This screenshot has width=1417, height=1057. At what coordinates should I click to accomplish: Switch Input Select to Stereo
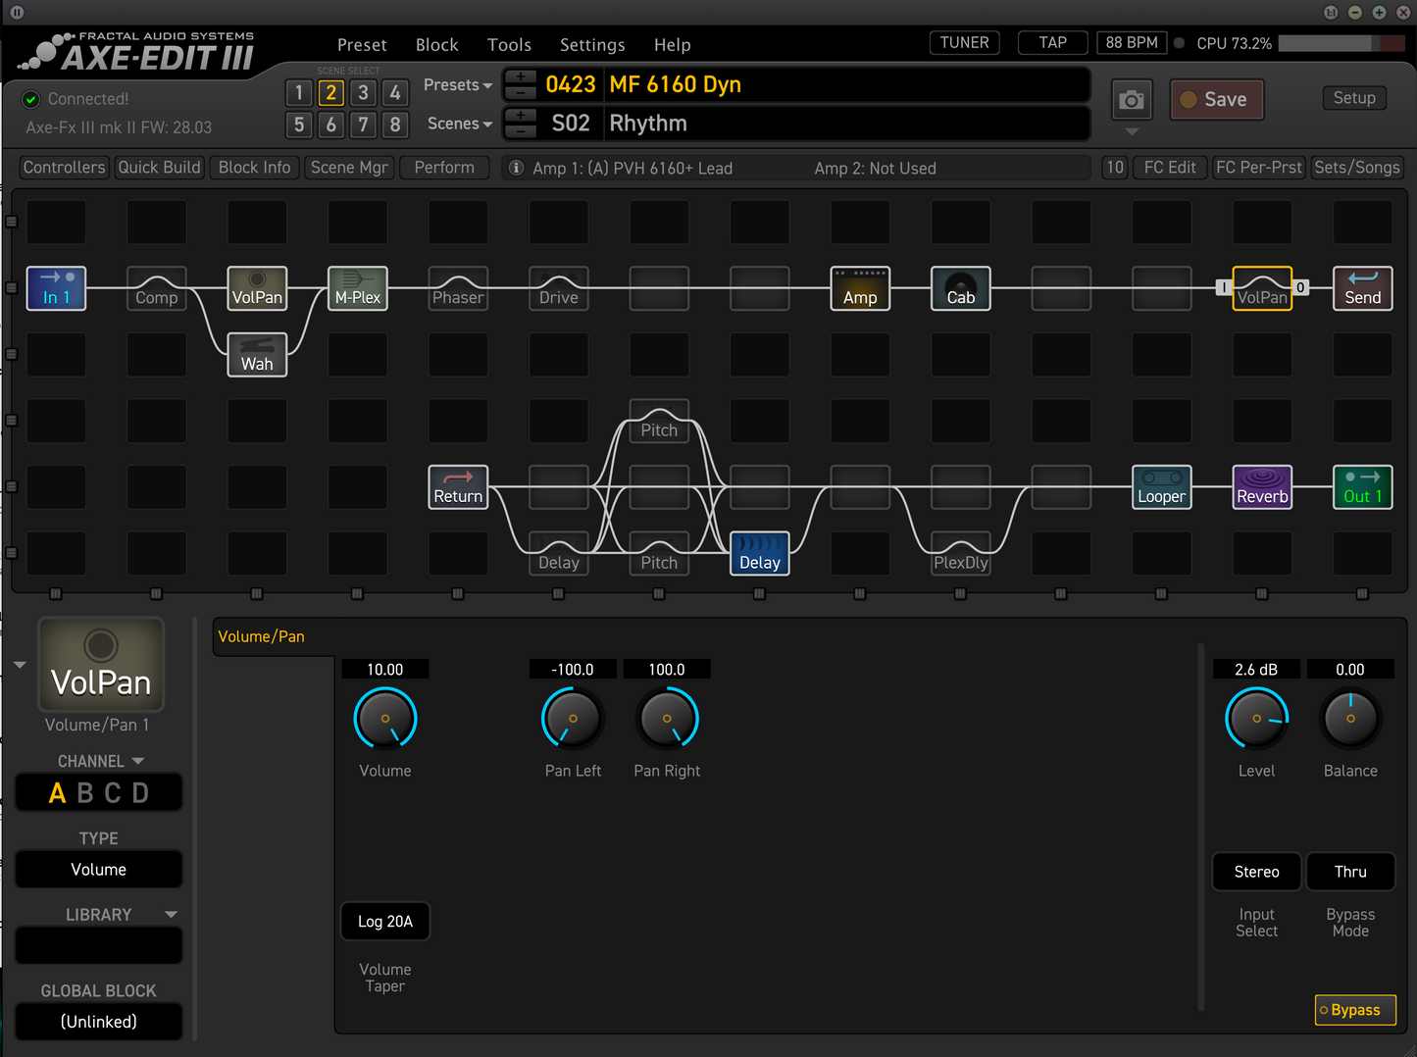[1256, 871]
